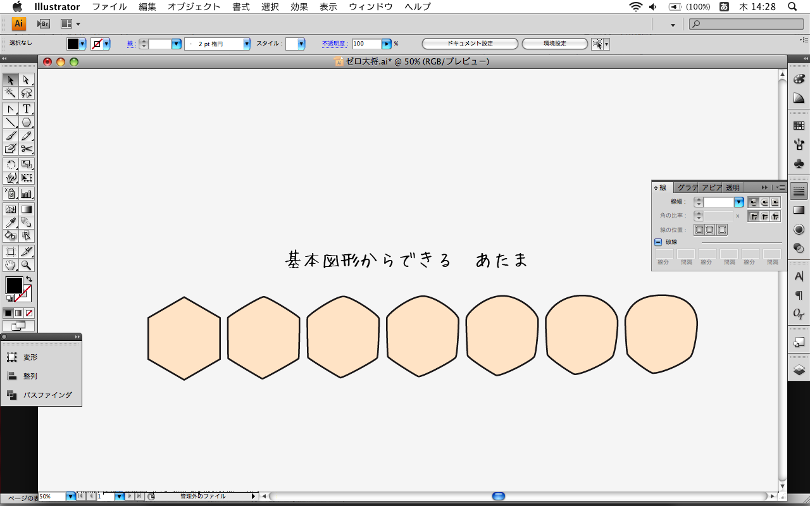Open the stroke weight dropdown in control bar
The height and width of the screenshot is (506, 810).
point(177,44)
